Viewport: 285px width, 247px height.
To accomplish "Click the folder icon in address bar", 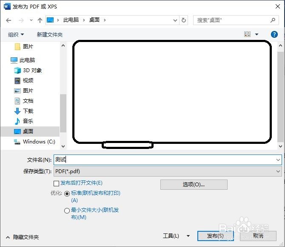I will [50, 20].
